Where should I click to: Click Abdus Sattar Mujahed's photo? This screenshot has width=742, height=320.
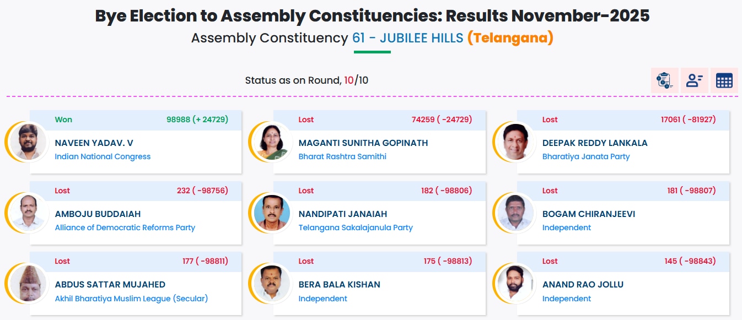pos(28,284)
